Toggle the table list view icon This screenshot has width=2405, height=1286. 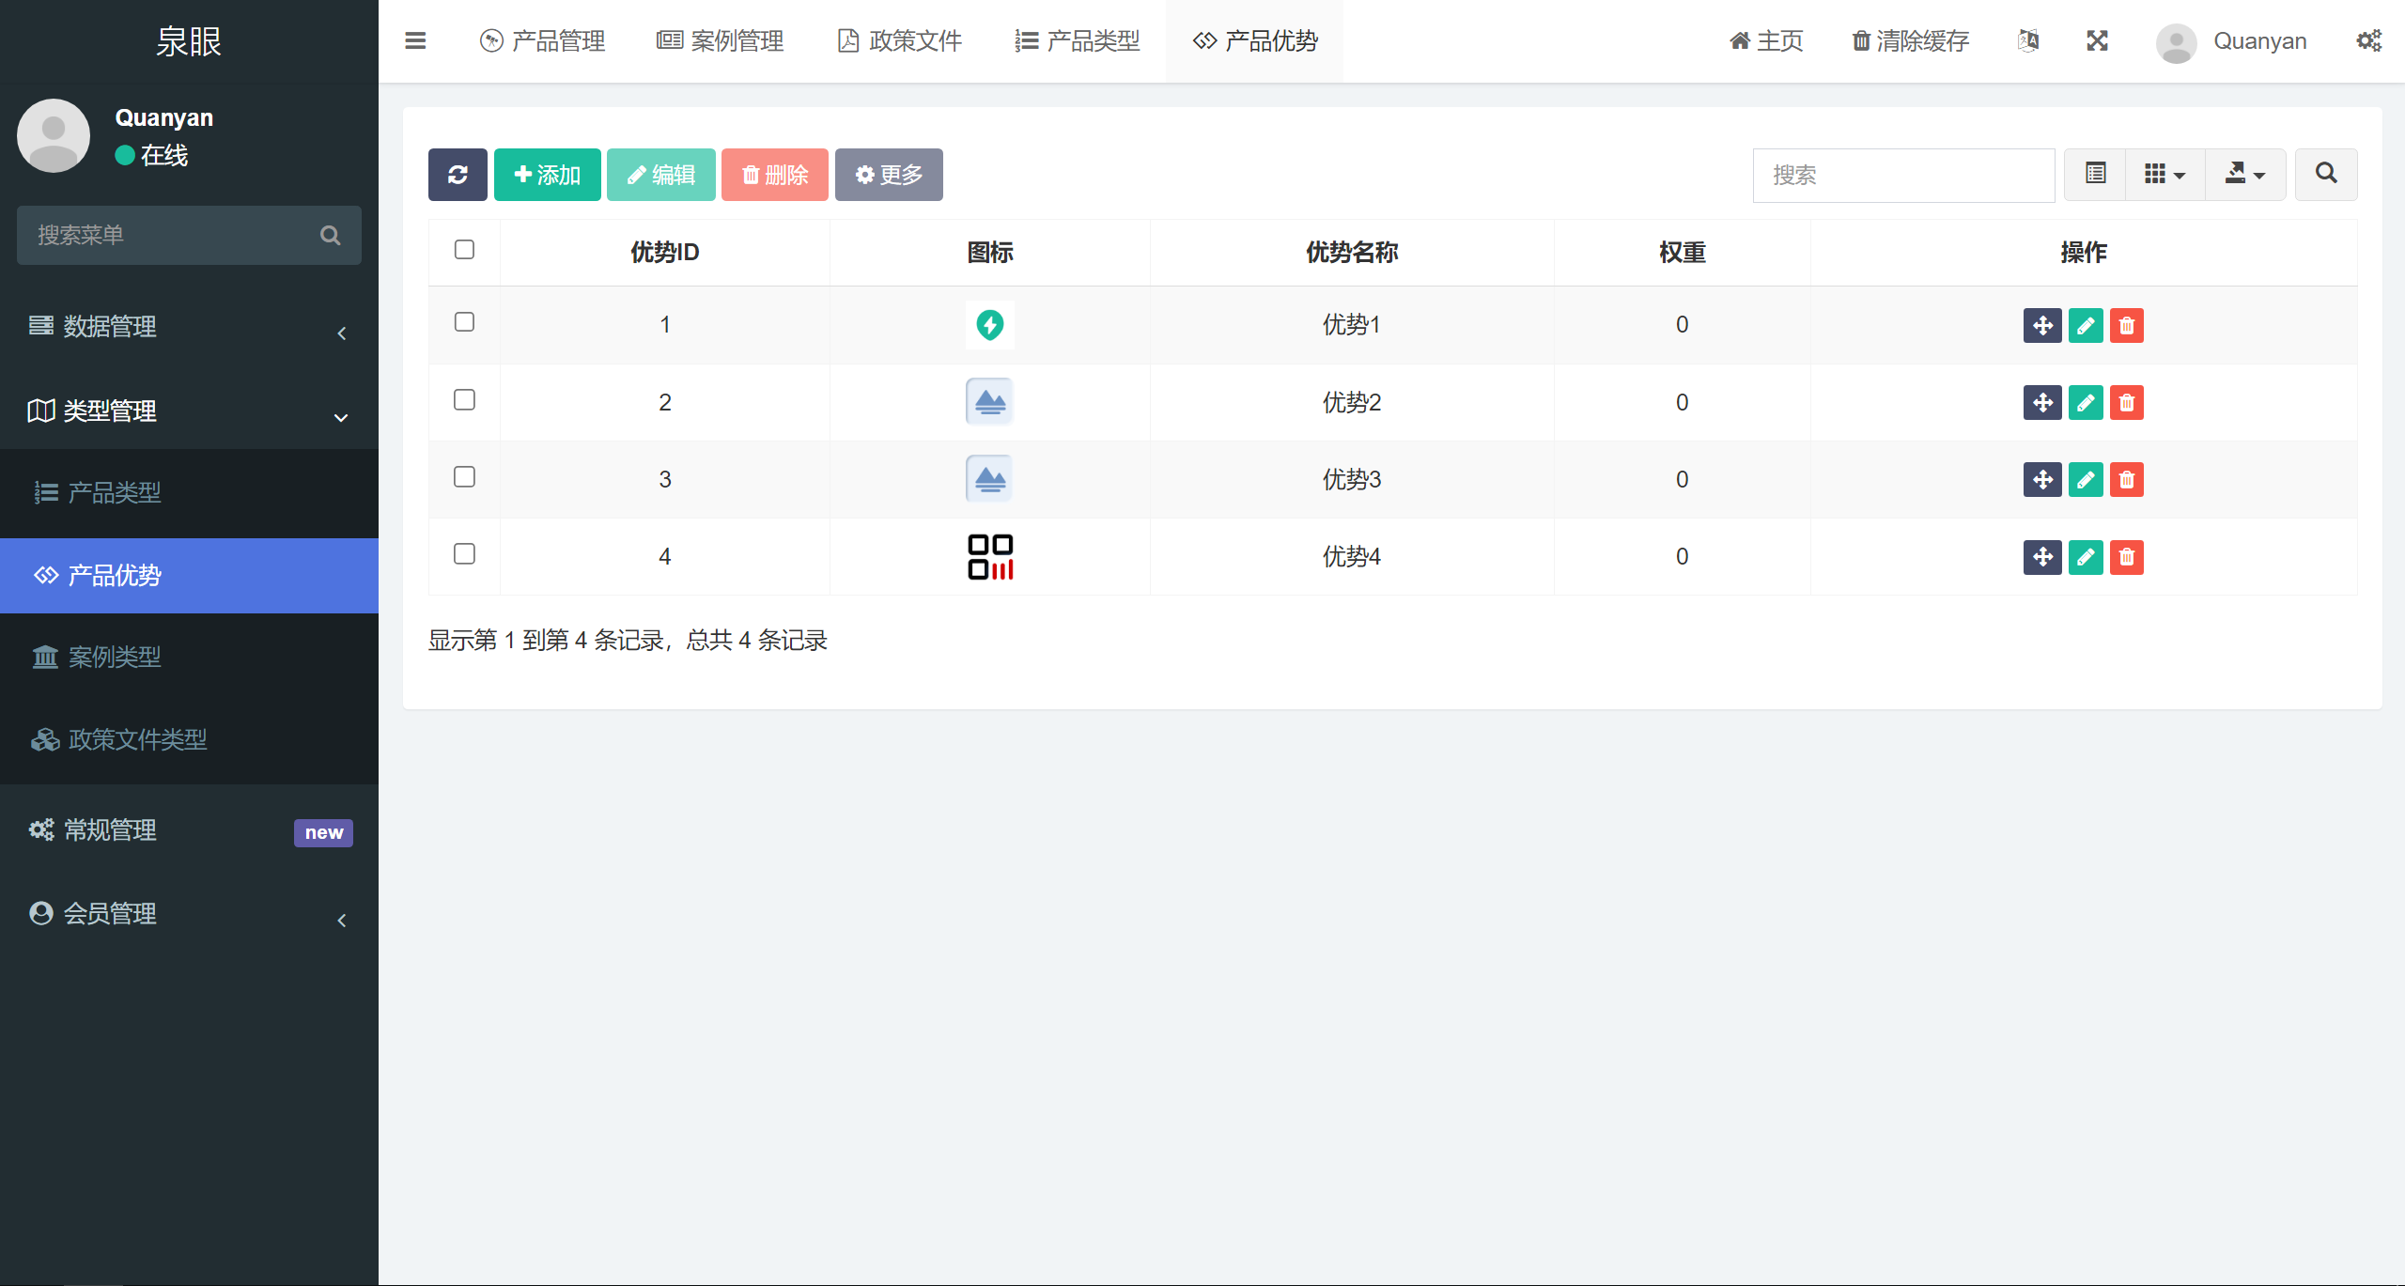2095,174
